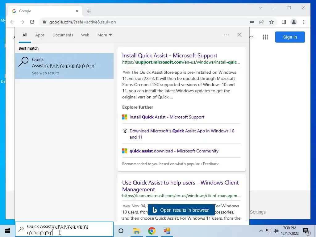Show hidden system tray icons
This screenshot has width=316, height=237.
click(x=261, y=231)
